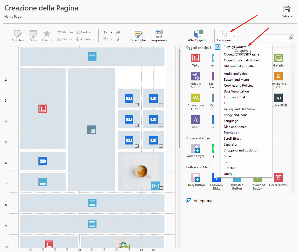Click the object search field
The height and width of the screenshot is (252, 297).
click(x=273, y=38)
